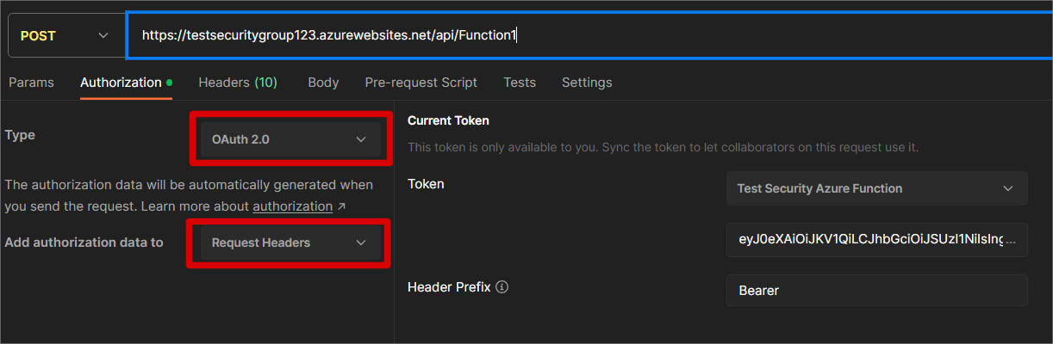Select the Authorization tab
1053x344 pixels.
(x=121, y=83)
